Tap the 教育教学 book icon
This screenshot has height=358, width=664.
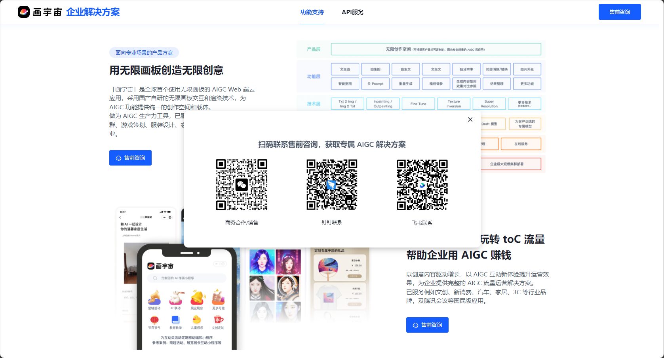click(x=175, y=320)
